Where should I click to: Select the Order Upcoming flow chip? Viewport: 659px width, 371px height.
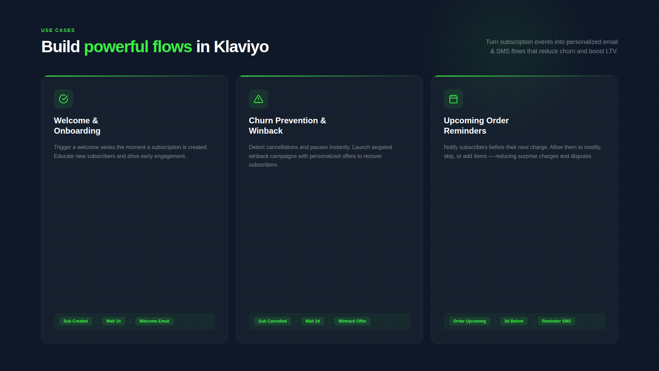(x=470, y=321)
